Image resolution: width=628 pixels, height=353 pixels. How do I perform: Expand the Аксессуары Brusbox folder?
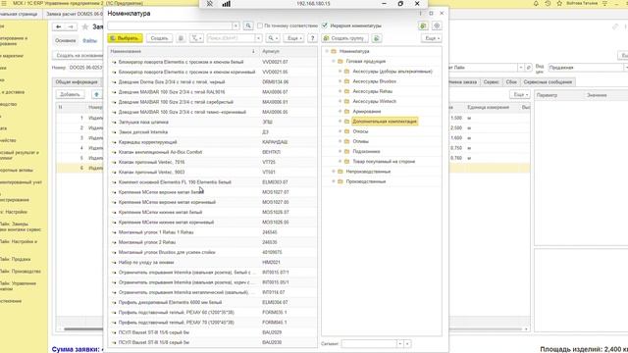(340, 81)
